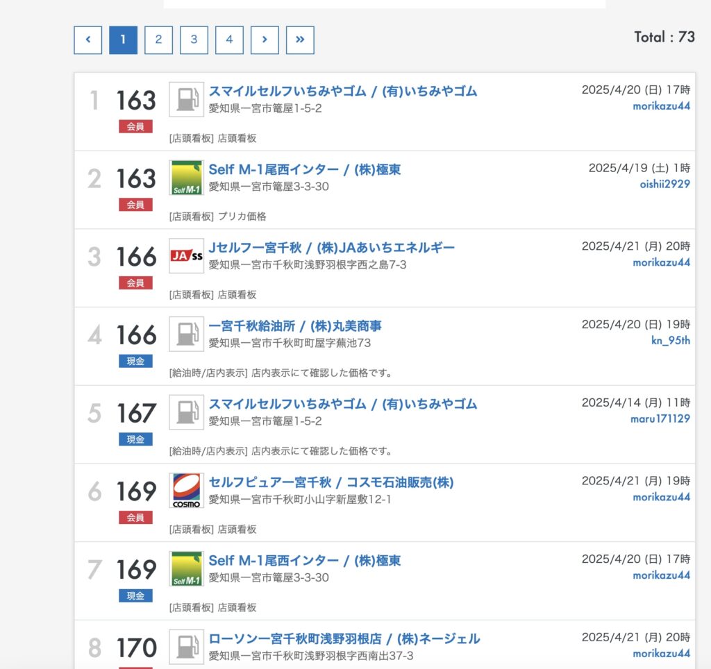Image resolution: width=711 pixels, height=669 pixels.
Task: Open rank 7 Self M-1尾西インター link
Action: [305, 560]
